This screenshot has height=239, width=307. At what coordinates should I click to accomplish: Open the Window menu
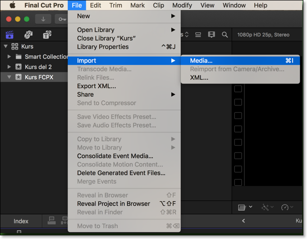(234, 5)
